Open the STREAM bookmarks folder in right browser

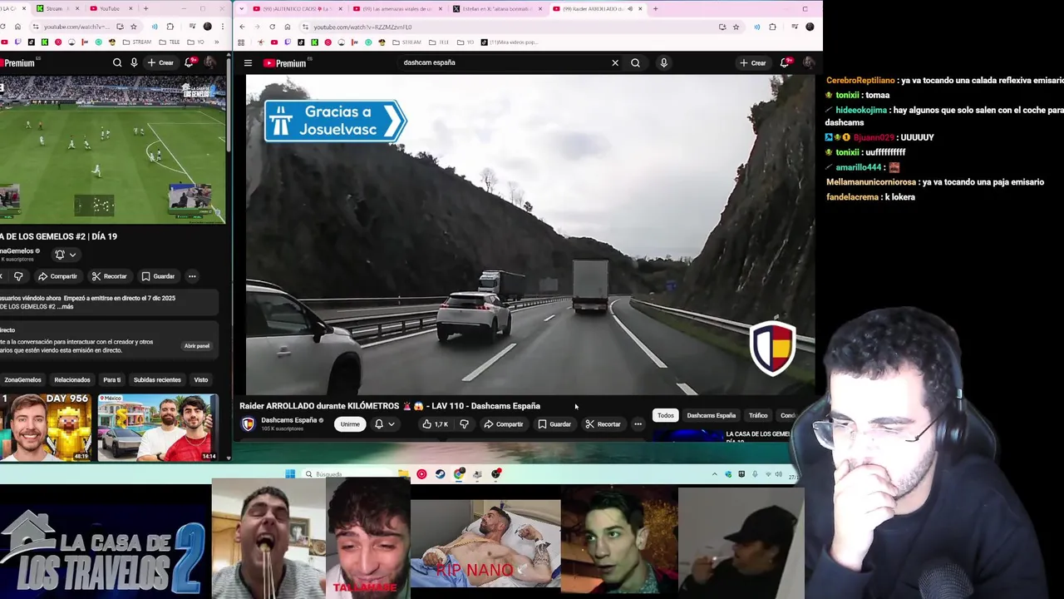406,42
